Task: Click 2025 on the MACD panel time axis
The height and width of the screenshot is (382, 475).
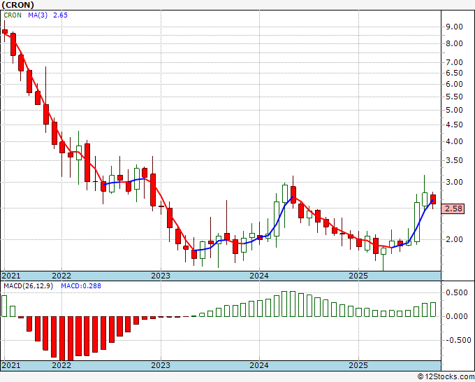Action: [x=358, y=365]
